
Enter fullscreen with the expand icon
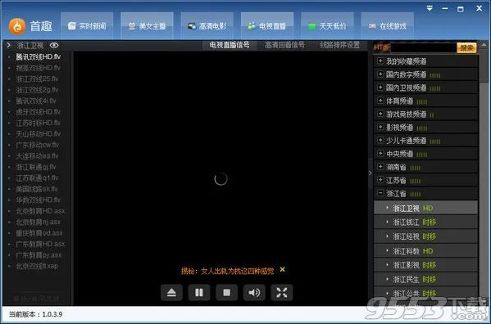click(x=281, y=293)
